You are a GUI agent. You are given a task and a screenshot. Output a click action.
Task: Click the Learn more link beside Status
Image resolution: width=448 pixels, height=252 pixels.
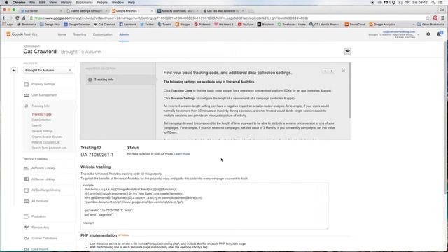(182, 154)
